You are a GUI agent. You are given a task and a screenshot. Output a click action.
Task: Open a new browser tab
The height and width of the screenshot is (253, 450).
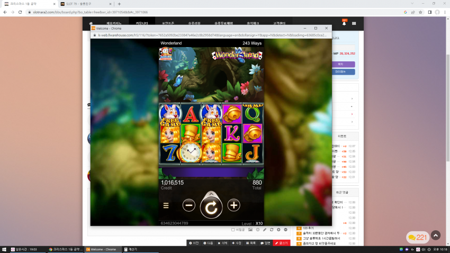click(120, 4)
